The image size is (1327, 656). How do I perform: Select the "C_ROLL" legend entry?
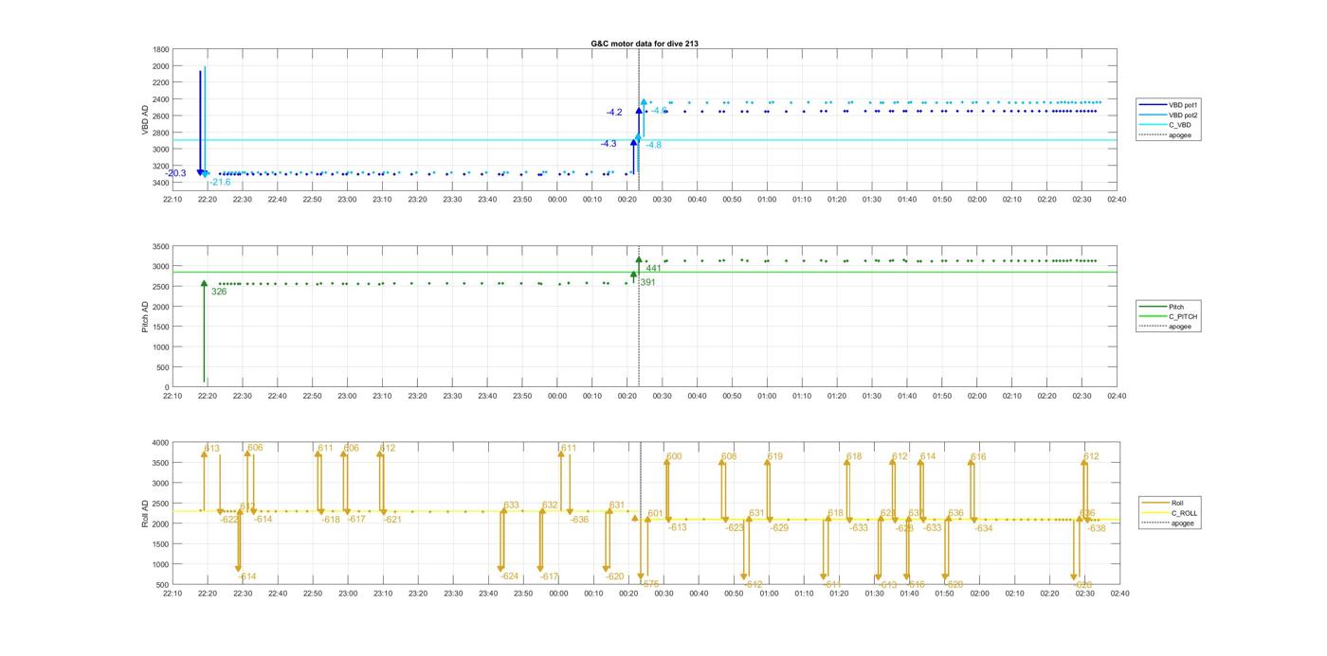coord(1184,513)
